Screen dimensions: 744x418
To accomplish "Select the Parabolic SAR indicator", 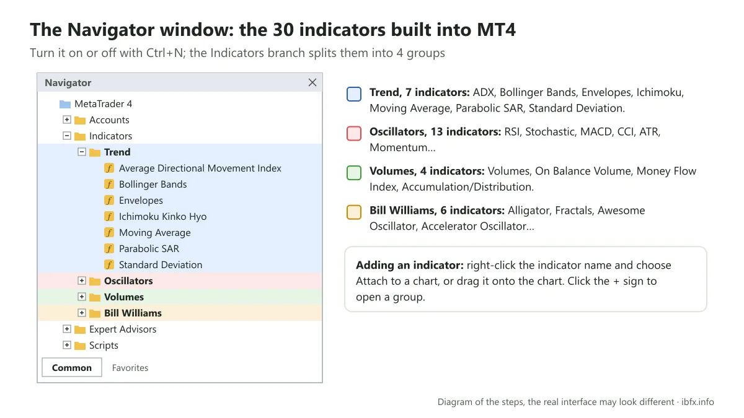I will coord(149,249).
